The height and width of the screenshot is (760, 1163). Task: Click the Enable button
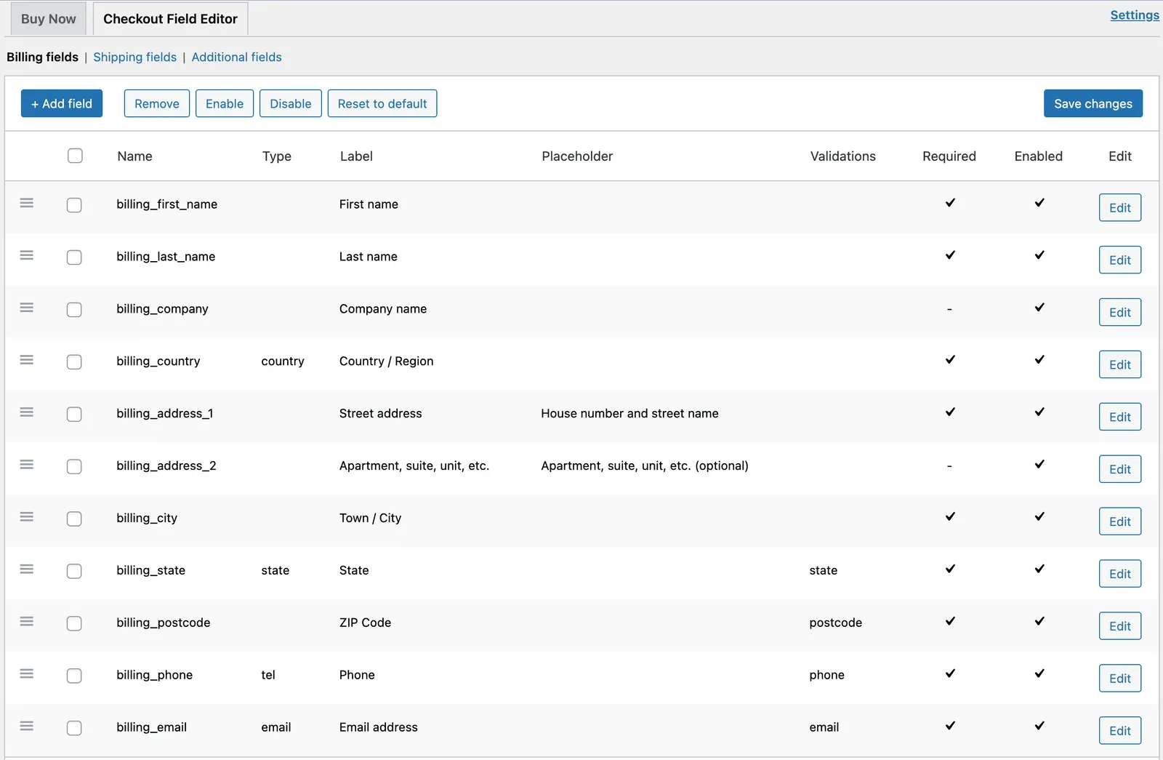click(x=225, y=103)
